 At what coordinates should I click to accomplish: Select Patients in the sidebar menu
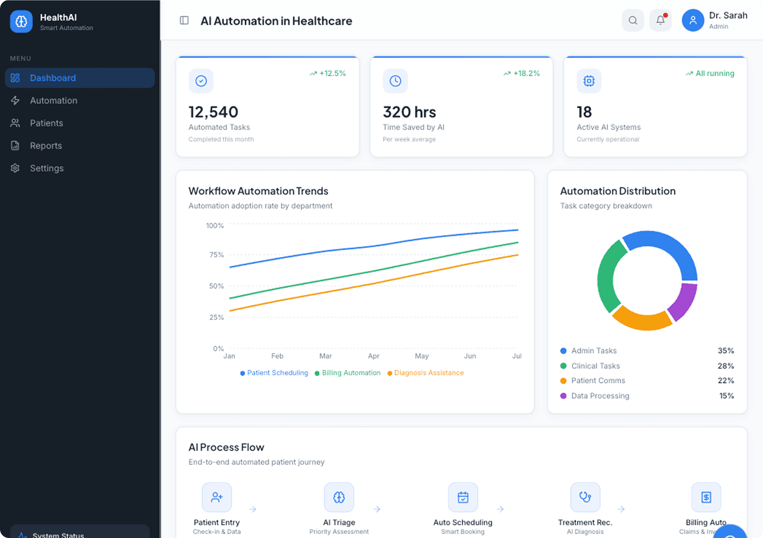click(46, 123)
